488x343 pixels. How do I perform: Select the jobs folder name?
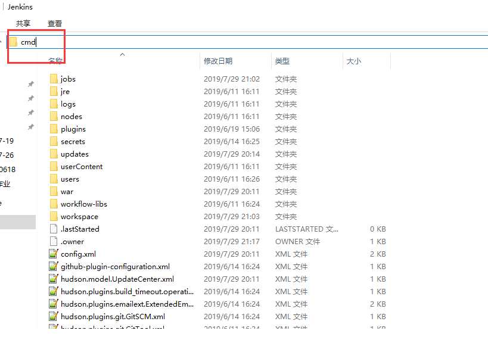[x=68, y=79]
